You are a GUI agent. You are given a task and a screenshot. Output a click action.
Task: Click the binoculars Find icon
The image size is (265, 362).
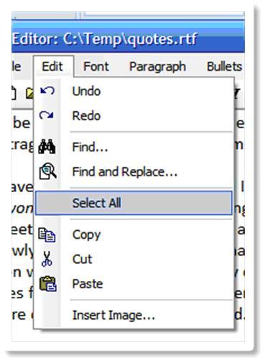tap(47, 146)
